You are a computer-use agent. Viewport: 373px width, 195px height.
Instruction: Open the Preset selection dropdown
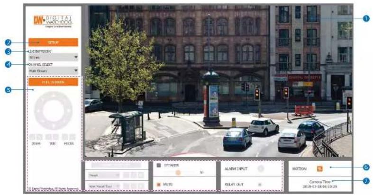[104, 175]
